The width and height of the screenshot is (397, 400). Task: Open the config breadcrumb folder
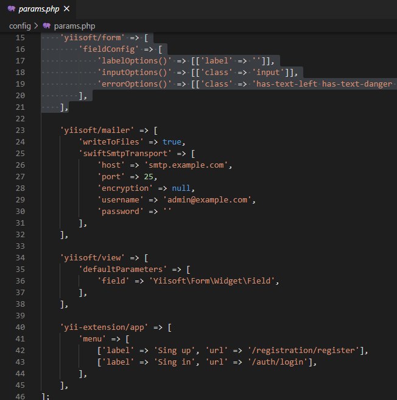20,26
